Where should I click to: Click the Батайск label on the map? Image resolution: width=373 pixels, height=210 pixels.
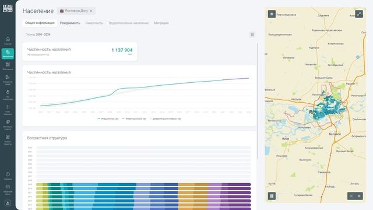pyautogui.click(x=335, y=134)
